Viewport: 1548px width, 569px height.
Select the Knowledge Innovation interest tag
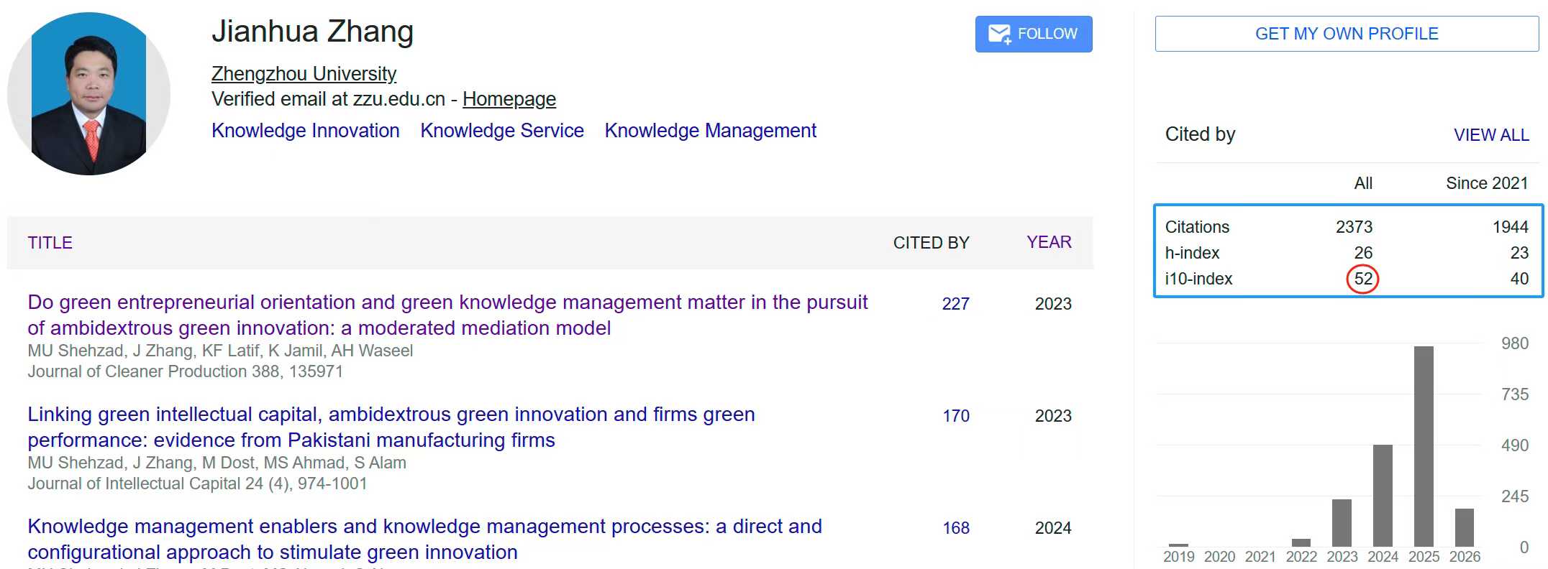(x=305, y=131)
